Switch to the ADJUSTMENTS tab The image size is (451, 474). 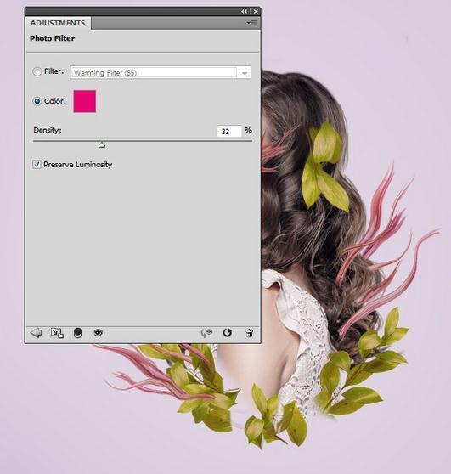[x=58, y=23]
